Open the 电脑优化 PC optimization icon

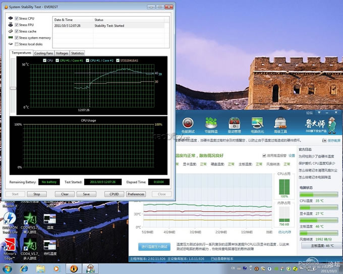pyautogui.click(x=258, y=123)
